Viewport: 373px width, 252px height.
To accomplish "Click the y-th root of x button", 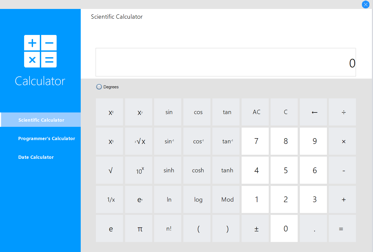I will pyautogui.click(x=139, y=141).
